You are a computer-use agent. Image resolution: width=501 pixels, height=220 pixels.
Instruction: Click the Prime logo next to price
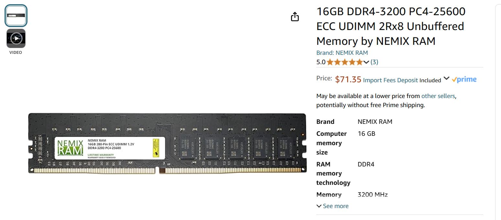click(x=464, y=80)
